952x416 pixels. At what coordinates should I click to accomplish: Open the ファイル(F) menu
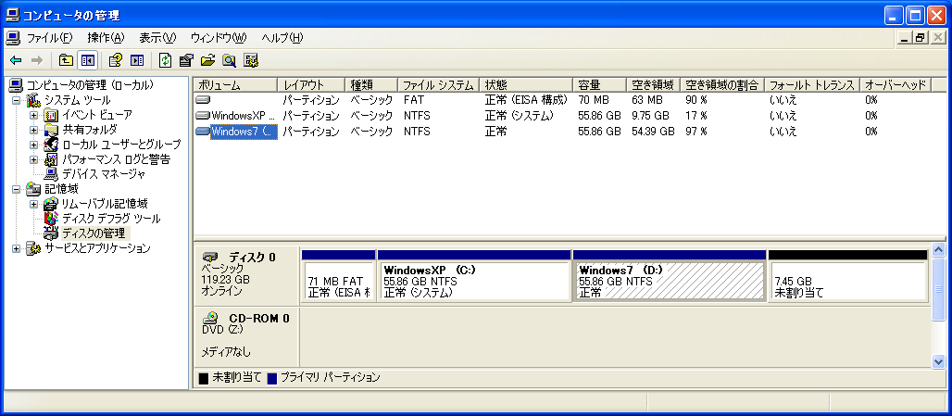pyautogui.click(x=49, y=38)
